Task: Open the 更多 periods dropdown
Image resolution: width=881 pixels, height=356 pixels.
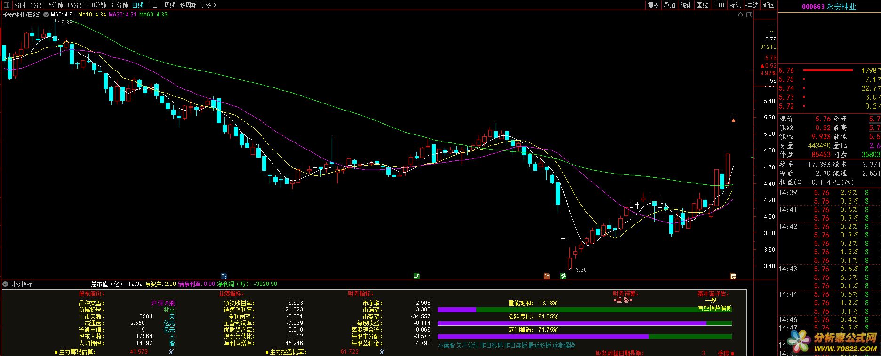Action: pyautogui.click(x=208, y=5)
